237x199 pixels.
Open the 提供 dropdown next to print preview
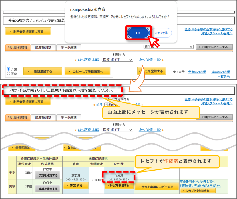[x=168, y=47]
